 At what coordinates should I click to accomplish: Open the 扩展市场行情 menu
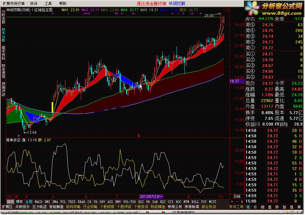click(x=14, y=4)
